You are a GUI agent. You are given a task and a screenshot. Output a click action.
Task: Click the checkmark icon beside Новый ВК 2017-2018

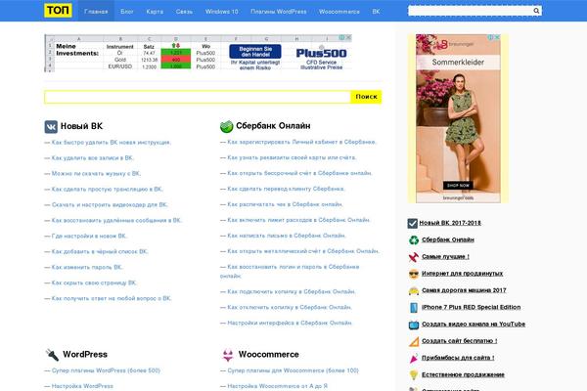(412, 224)
